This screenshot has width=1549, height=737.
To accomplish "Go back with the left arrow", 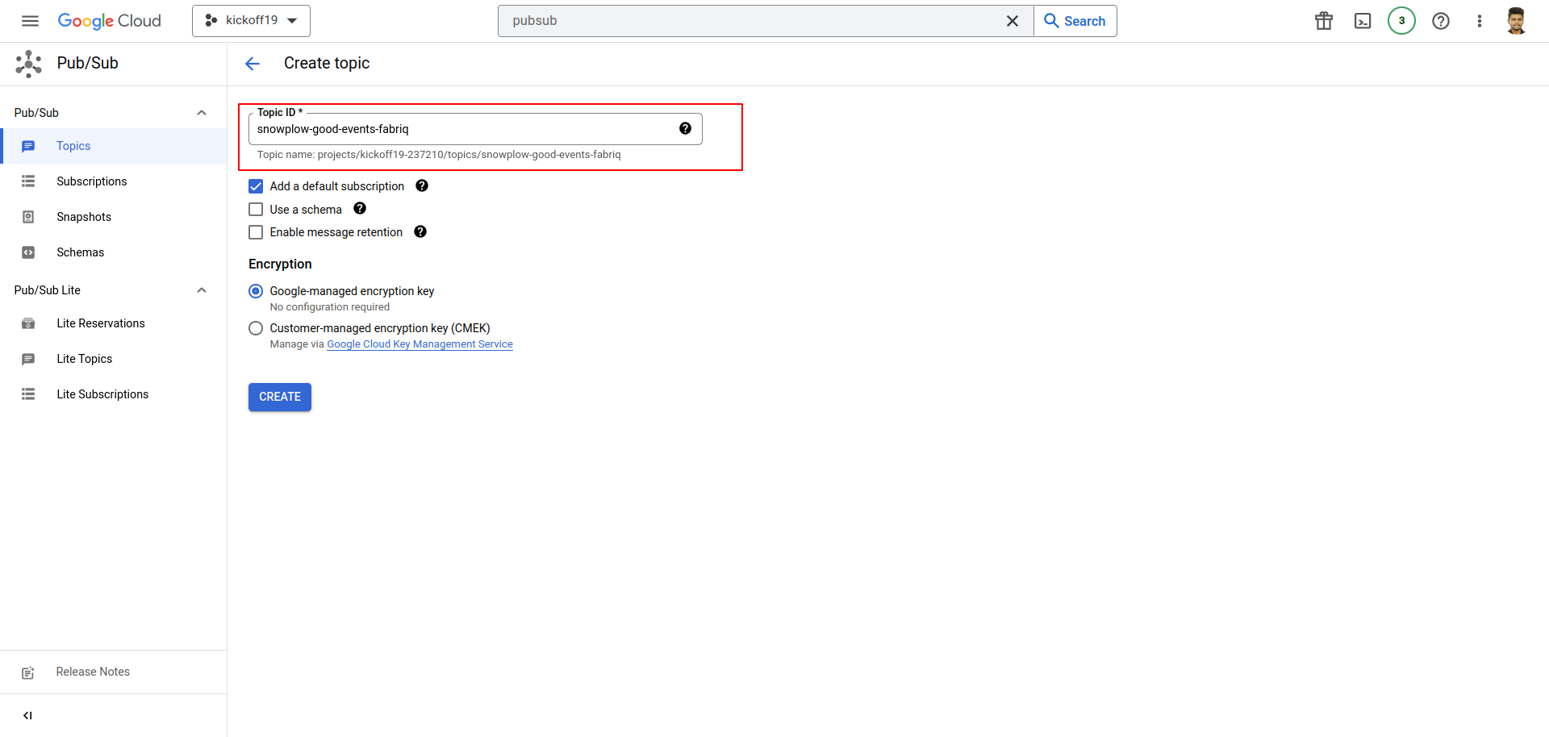I will (253, 64).
